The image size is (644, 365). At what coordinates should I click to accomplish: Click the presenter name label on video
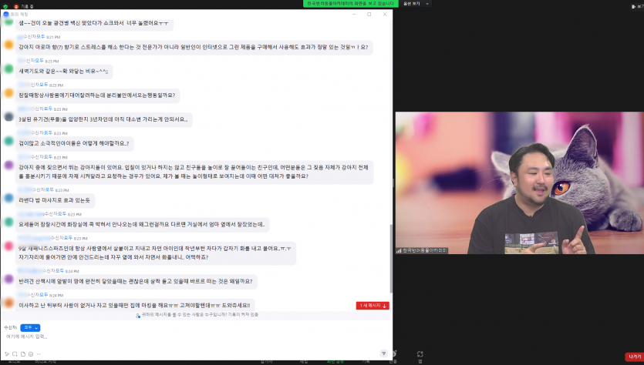(425, 250)
